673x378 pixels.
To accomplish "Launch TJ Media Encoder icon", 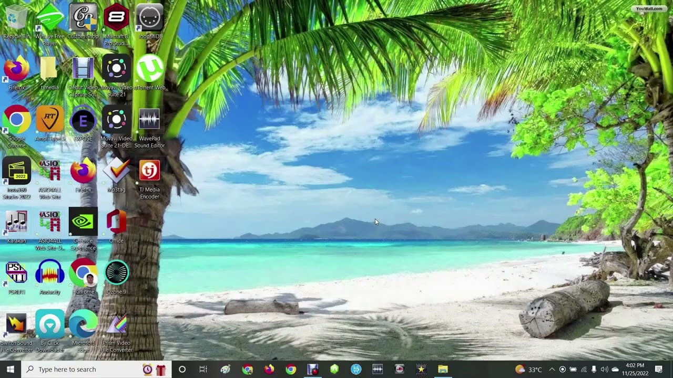I will (150, 178).
